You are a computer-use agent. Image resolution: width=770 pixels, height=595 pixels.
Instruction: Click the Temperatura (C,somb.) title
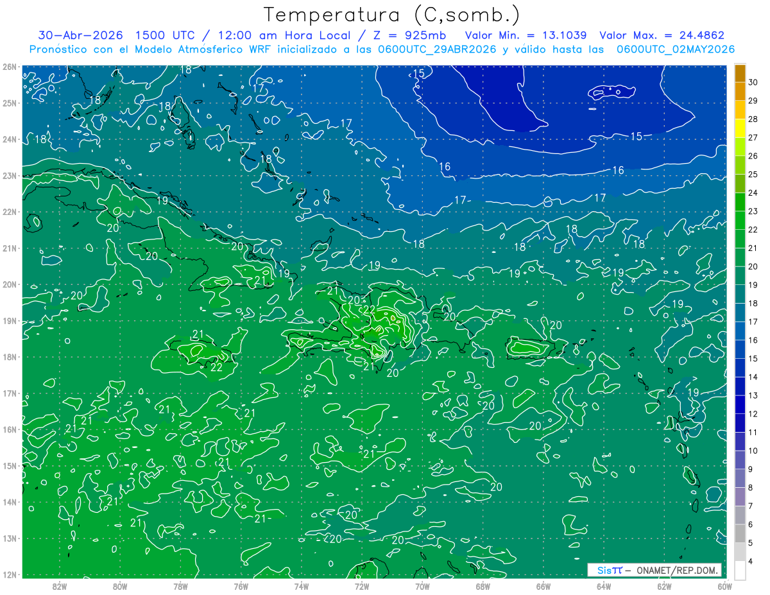coord(391,14)
